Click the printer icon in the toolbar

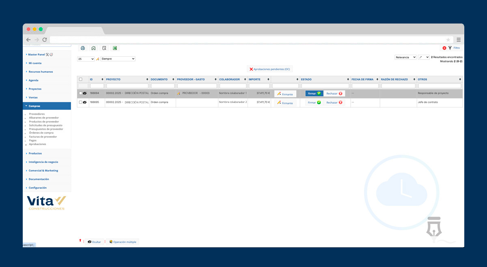pyautogui.click(x=83, y=48)
